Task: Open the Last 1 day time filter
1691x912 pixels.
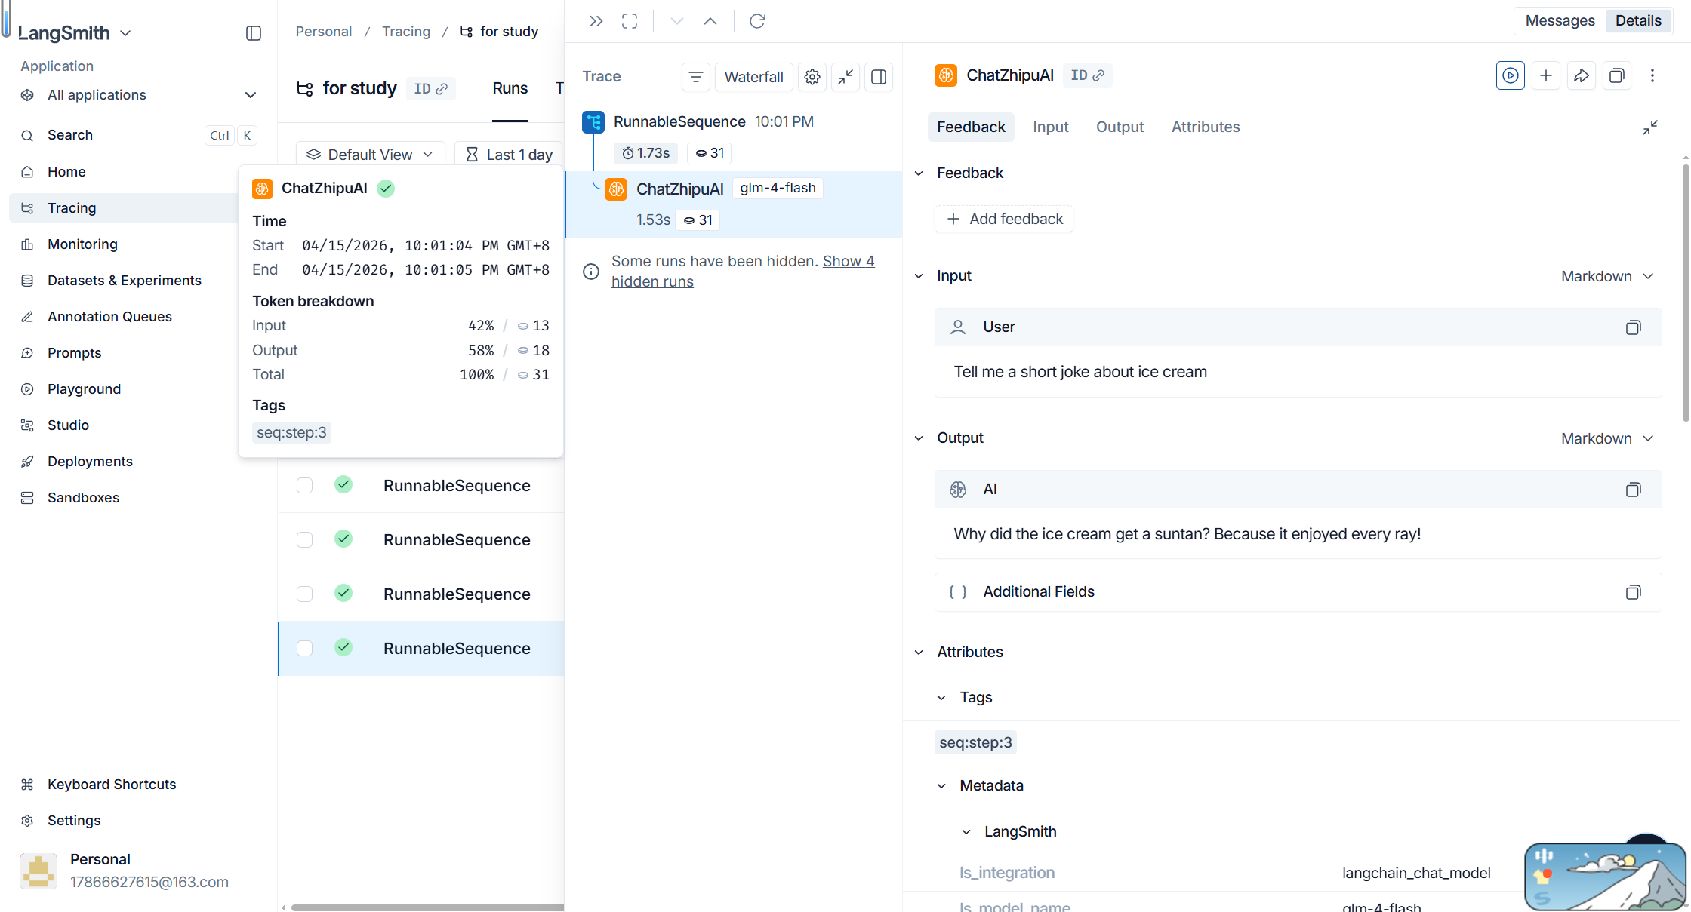Action: click(509, 155)
